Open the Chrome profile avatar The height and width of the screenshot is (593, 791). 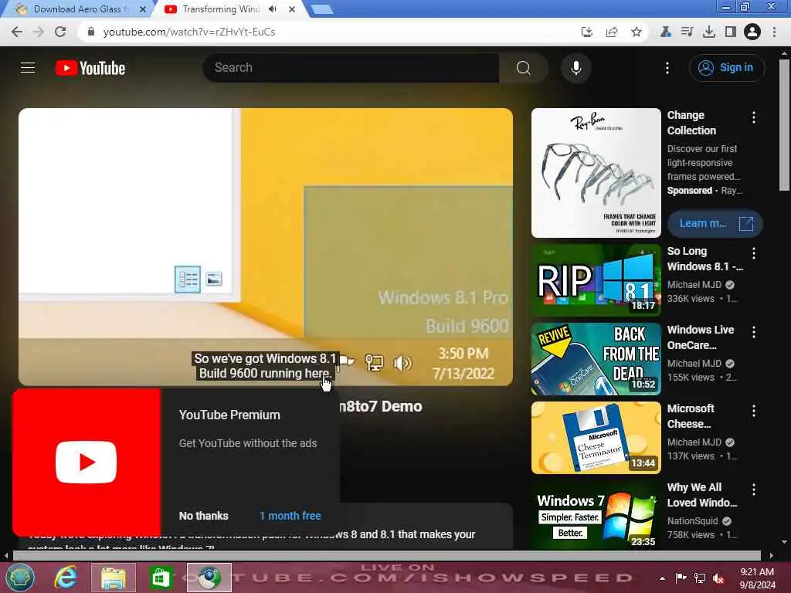tap(752, 32)
